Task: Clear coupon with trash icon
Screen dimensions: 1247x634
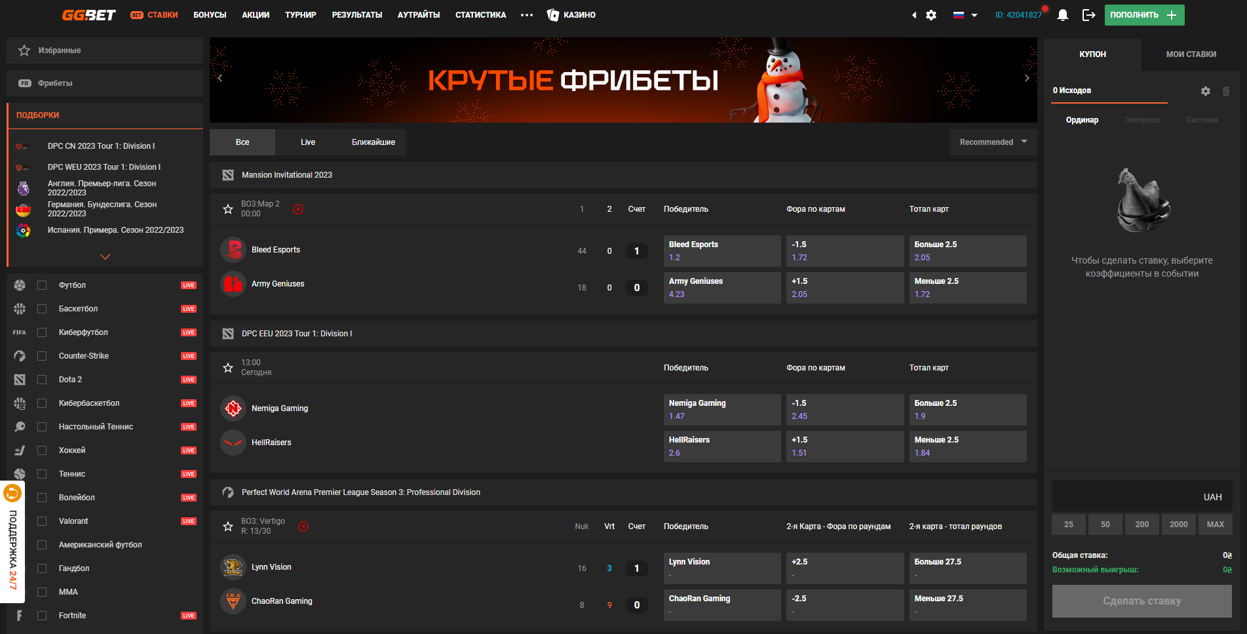Action: pyautogui.click(x=1226, y=91)
